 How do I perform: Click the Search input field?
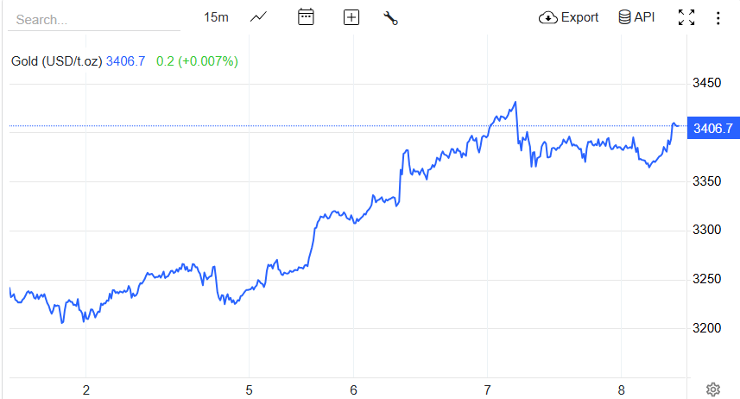[93, 19]
